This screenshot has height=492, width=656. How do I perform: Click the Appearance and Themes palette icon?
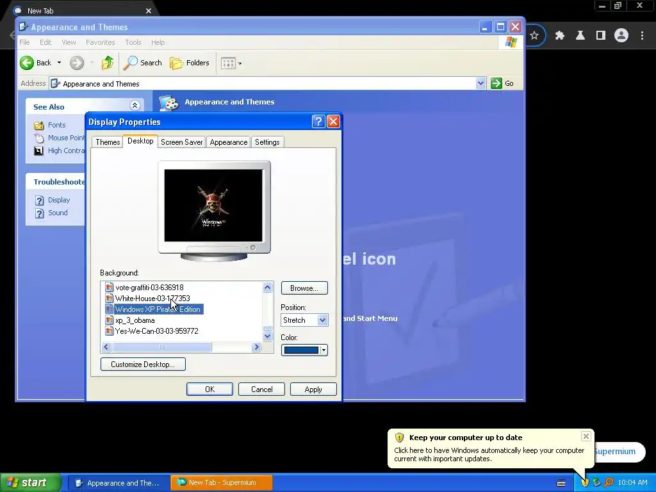tap(169, 102)
